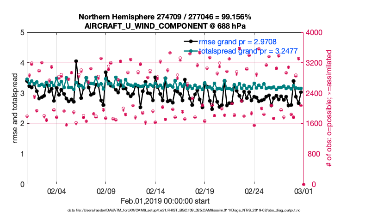Viewport: 384px width, 217px height.
Task: Click the '# of obs' right axis label
Action: point(330,108)
